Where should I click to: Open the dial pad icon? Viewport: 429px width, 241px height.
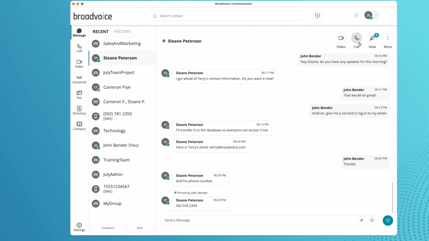coord(318,16)
